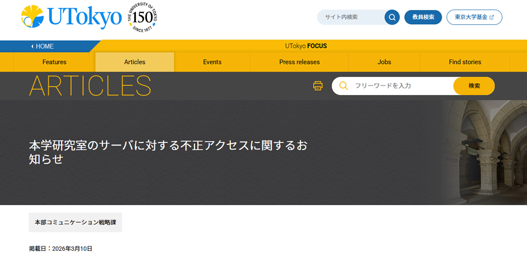The height and width of the screenshot is (256, 527).
Task: Open the Press releases tab
Action: point(299,62)
